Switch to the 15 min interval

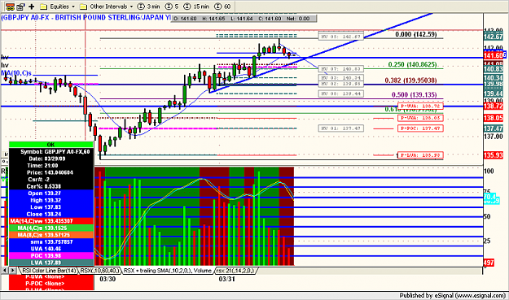tap(196, 7)
